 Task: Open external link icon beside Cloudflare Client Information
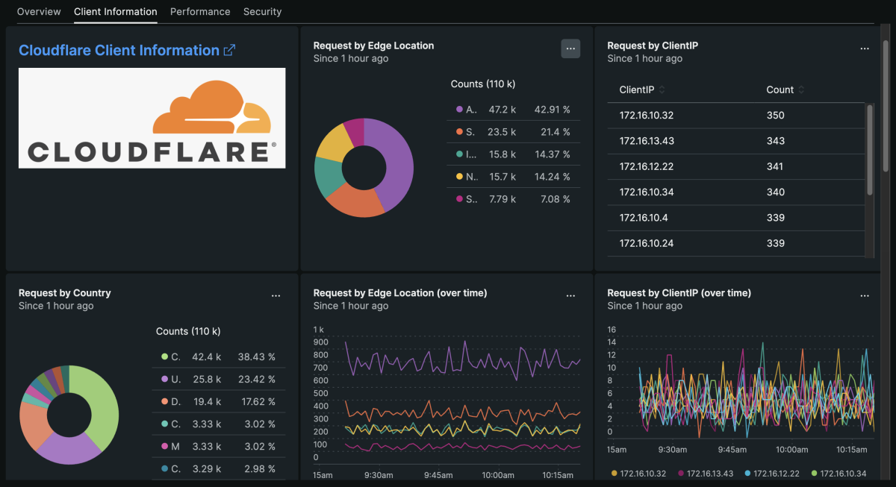tap(230, 51)
